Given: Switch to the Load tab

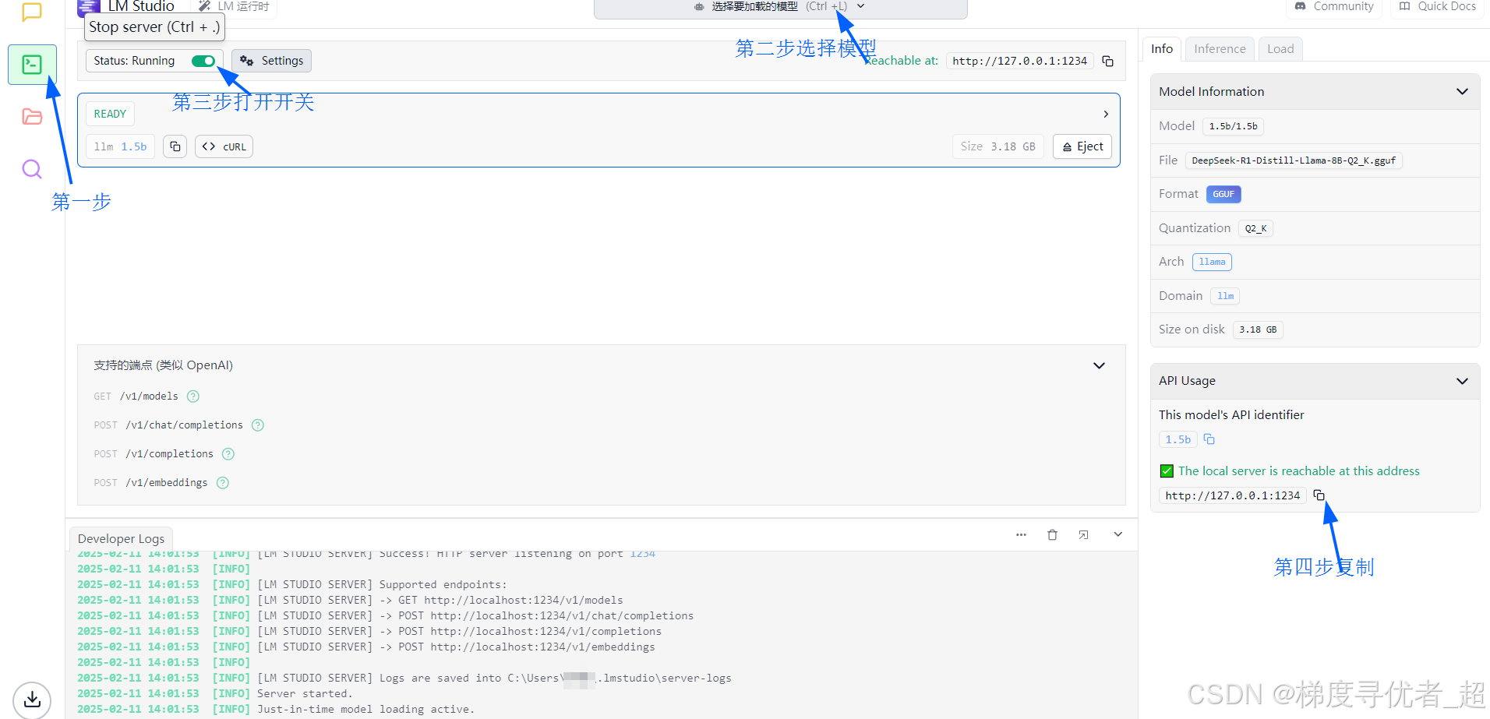Looking at the screenshot, I should pyautogui.click(x=1280, y=49).
